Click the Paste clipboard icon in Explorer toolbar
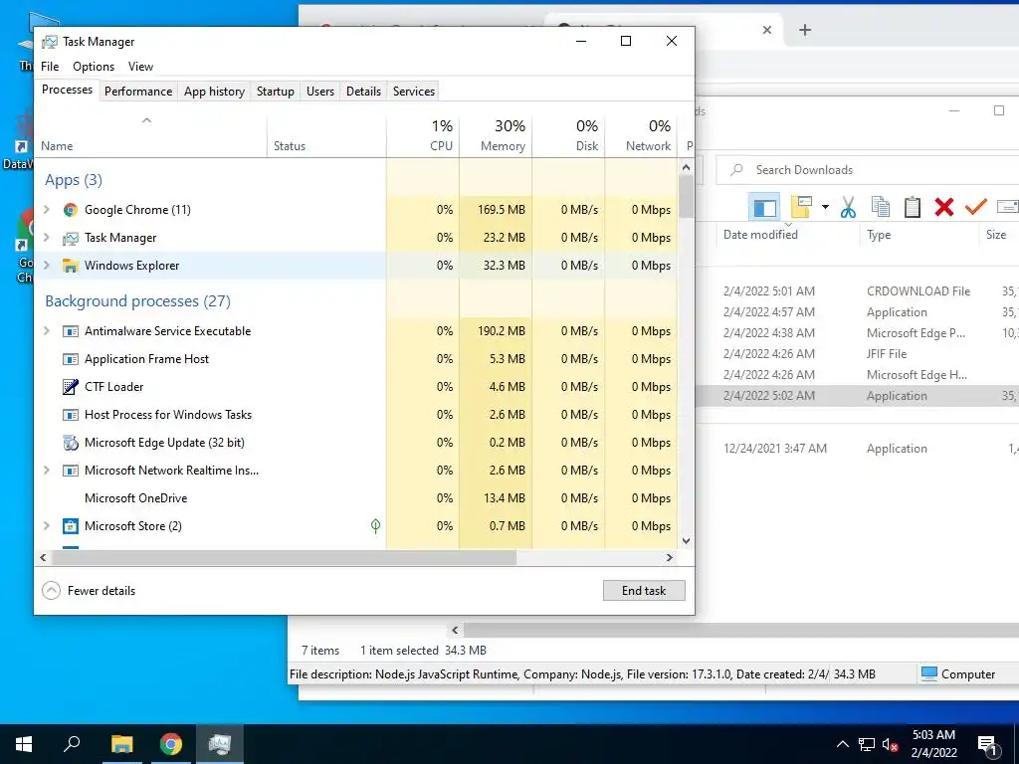The height and width of the screenshot is (764, 1019). click(x=913, y=207)
